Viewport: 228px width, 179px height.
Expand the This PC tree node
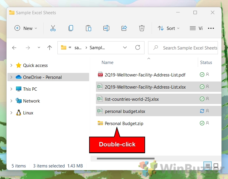coord(11,89)
